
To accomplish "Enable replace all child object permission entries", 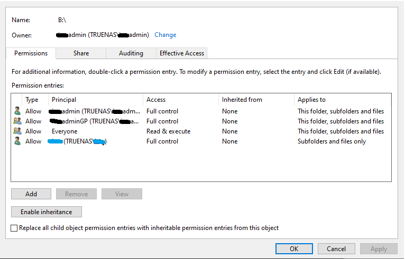I will pyautogui.click(x=14, y=228).
